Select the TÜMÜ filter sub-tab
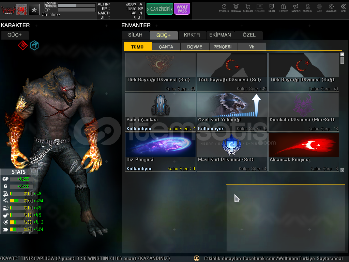Screen dimensions: 349x262 point(138,46)
